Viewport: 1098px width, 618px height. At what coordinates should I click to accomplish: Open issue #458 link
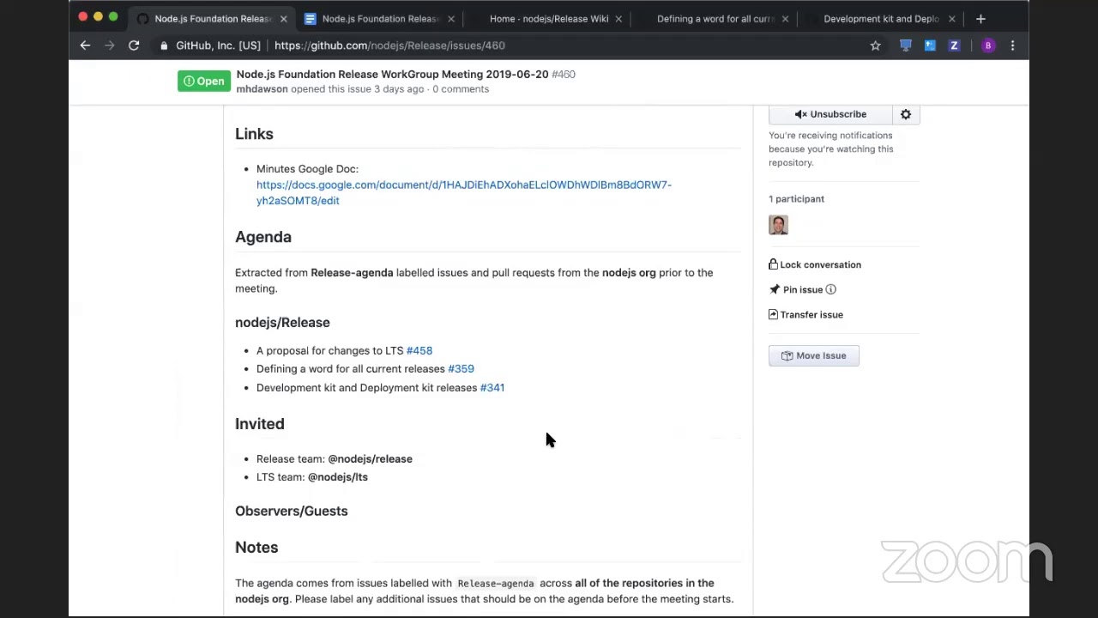pos(419,350)
